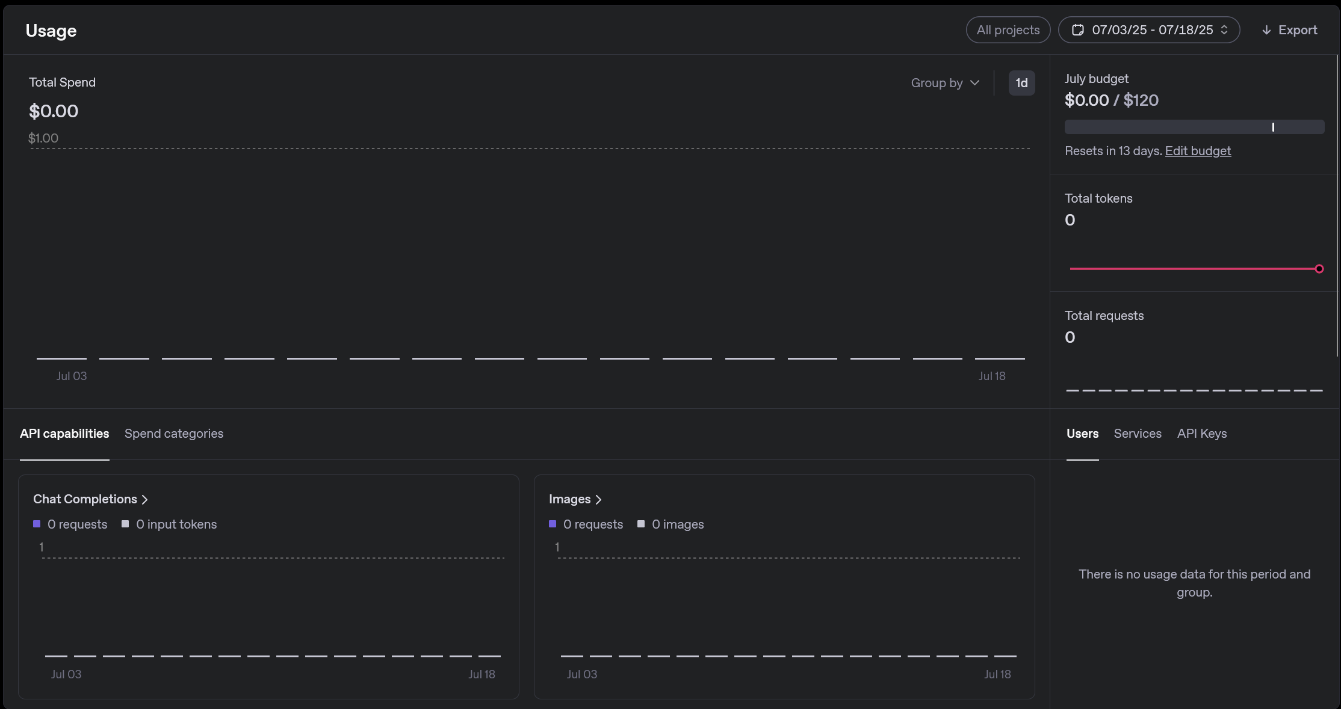Viewport: 1341px width, 709px height.
Task: Click Jul 18 label in Chat Completions chart
Action: (482, 674)
